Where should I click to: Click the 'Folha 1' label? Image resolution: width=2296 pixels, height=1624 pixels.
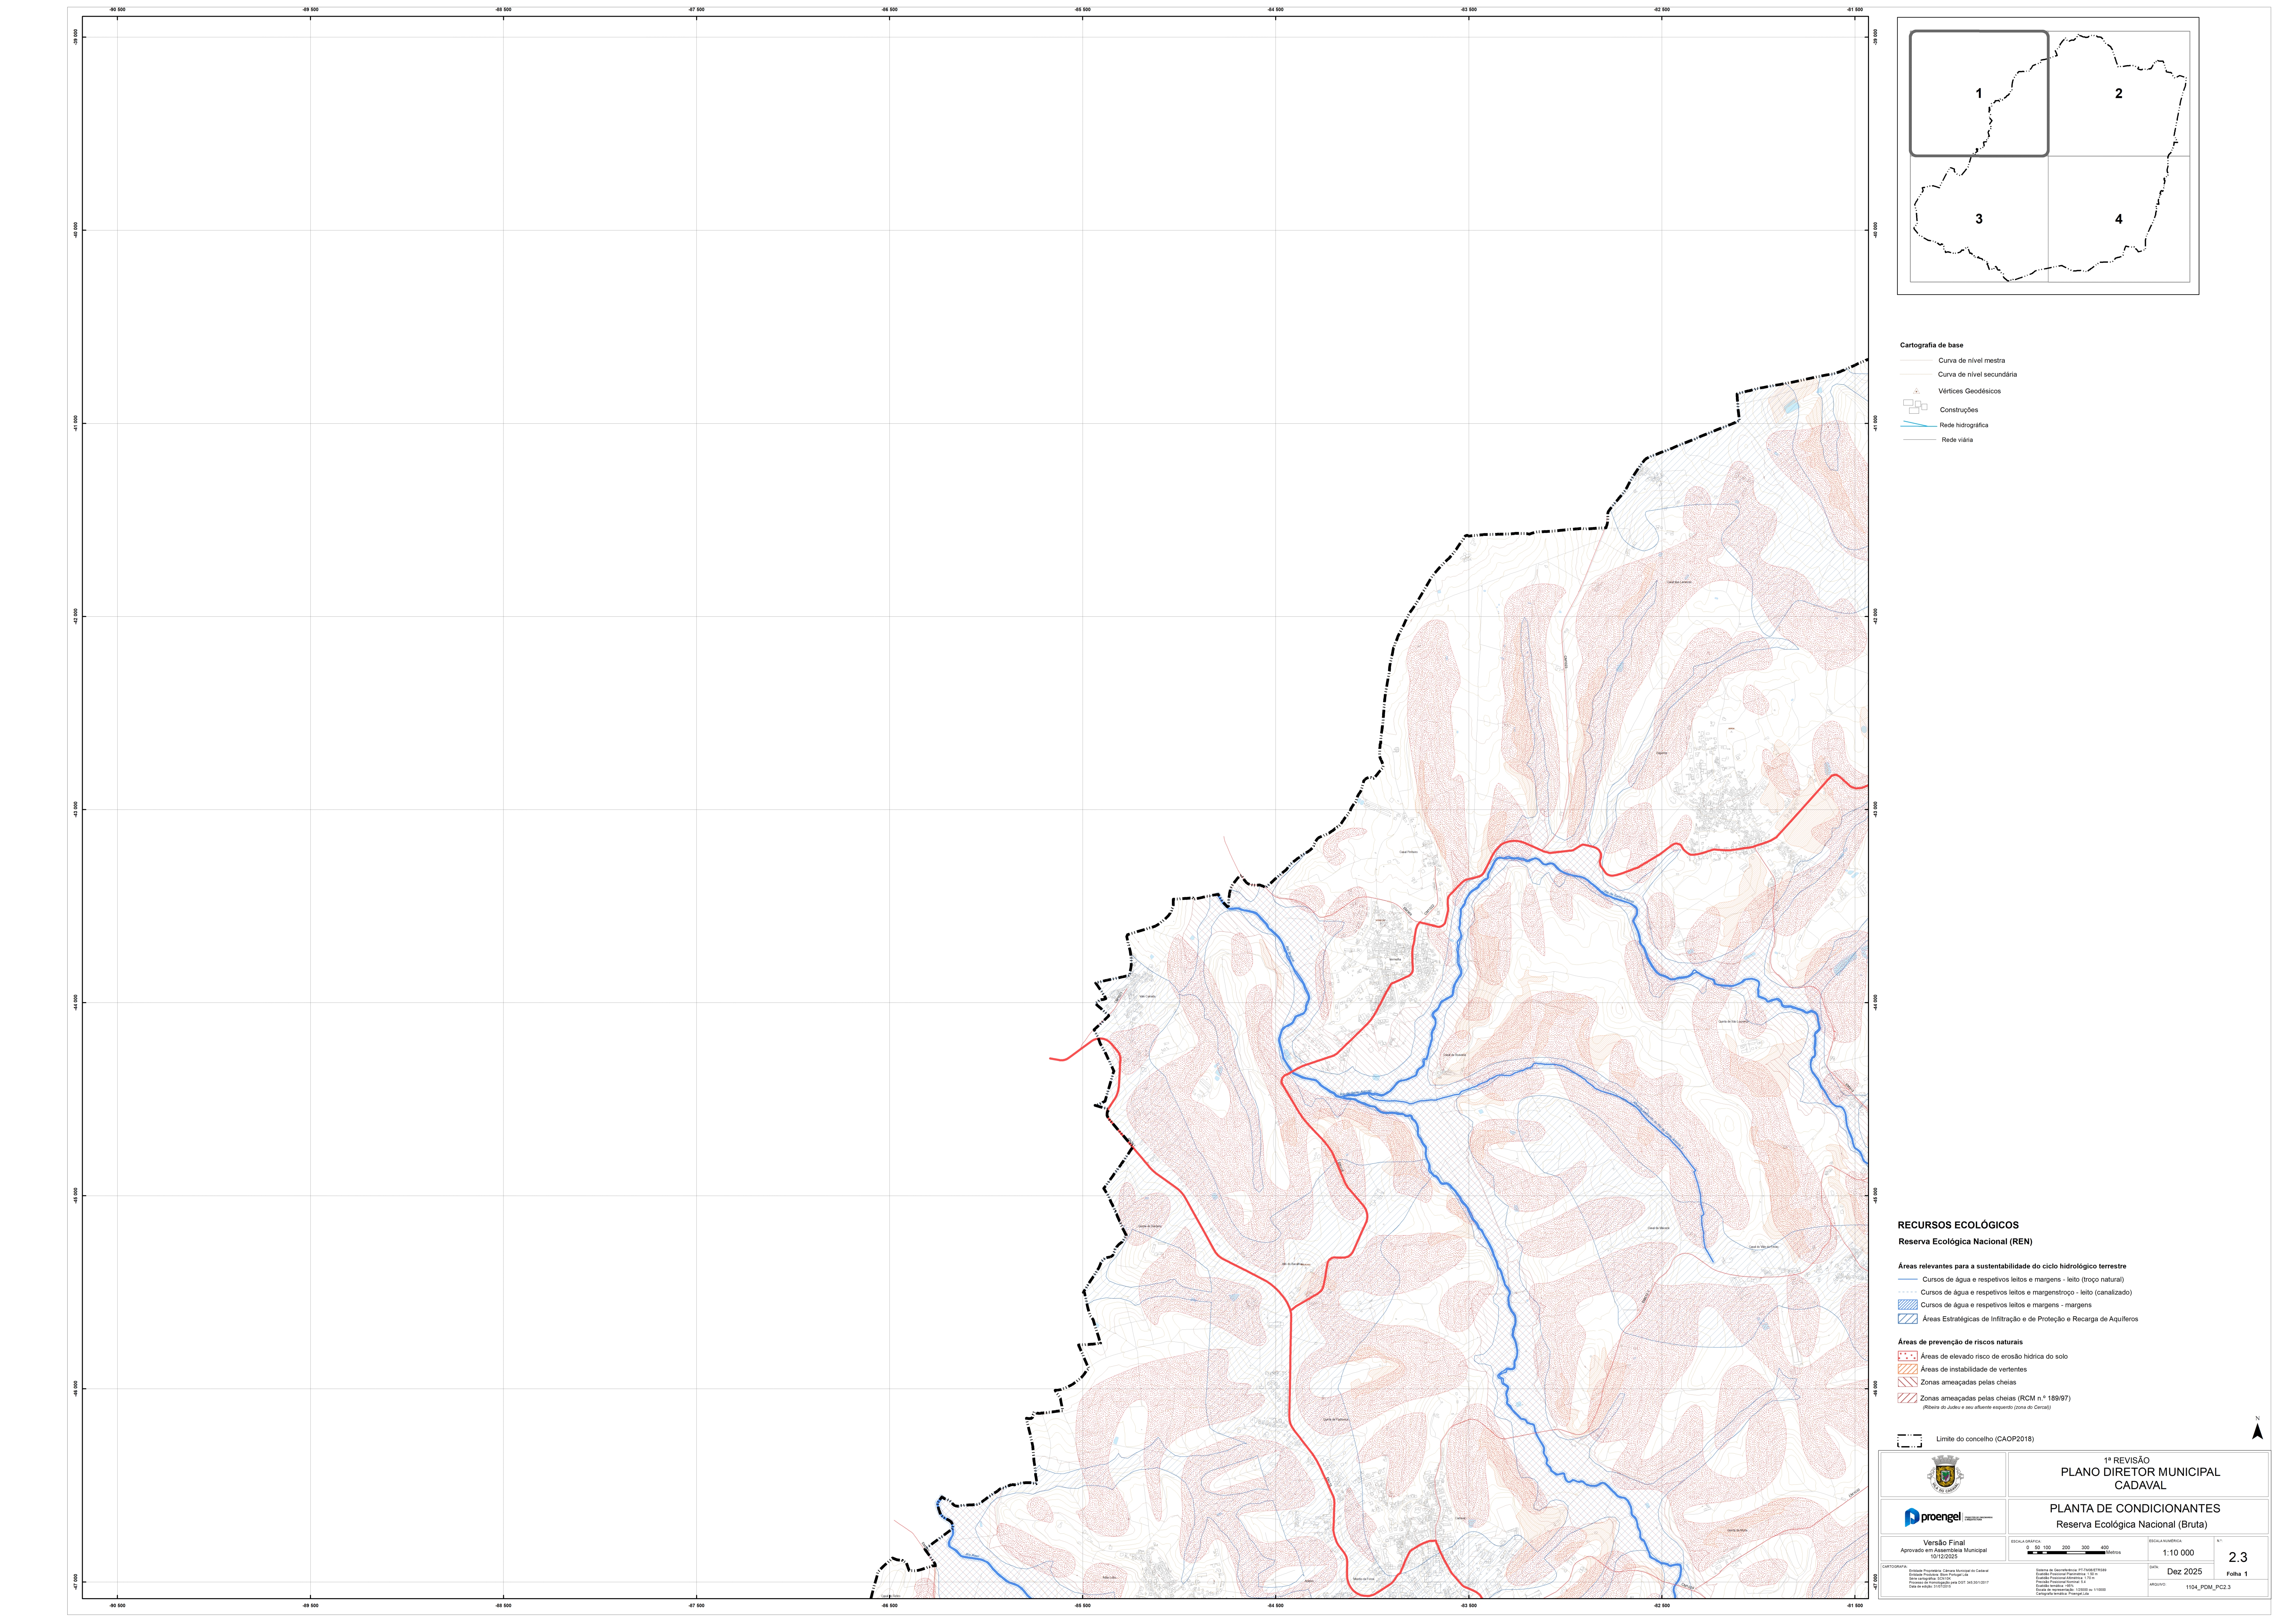click(2237, 1574)
